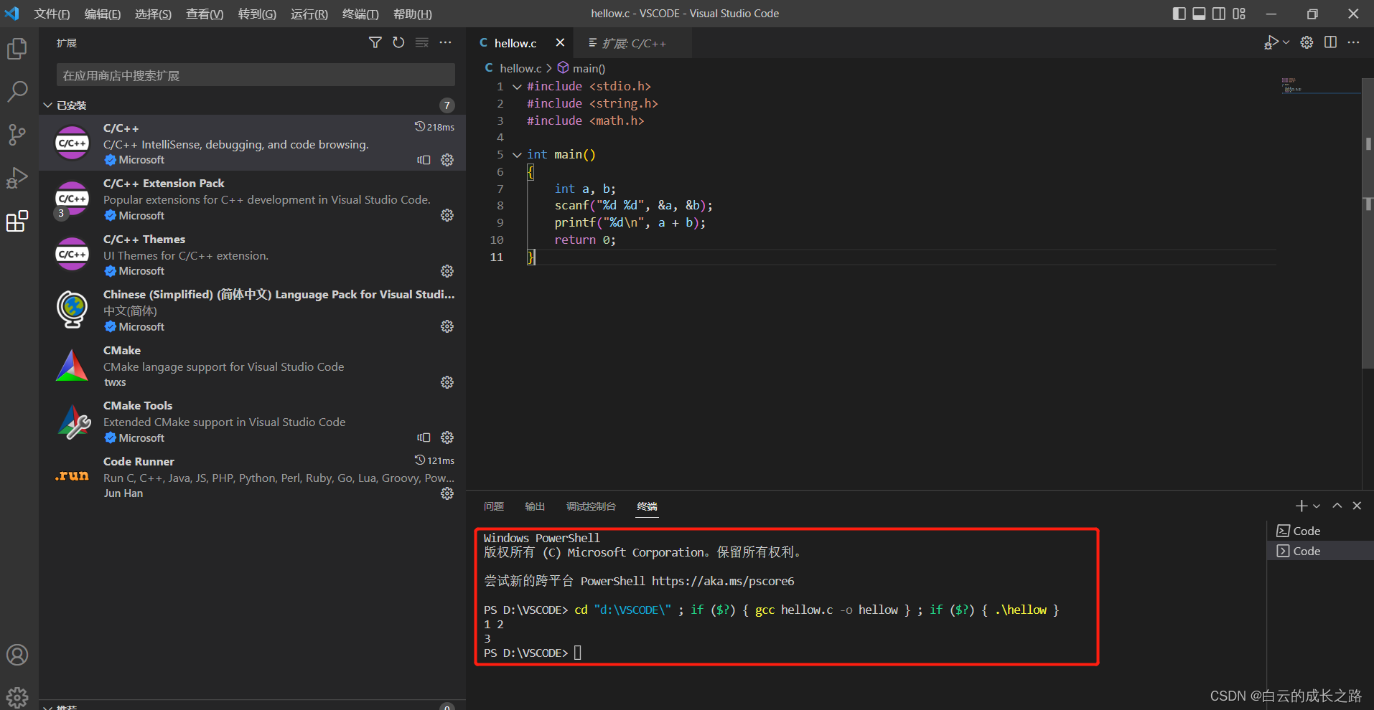Image resolution: width=1374 pixels, height=710 pixels.
Task: Open editor settings gear in title area
Action: (1307, 43)
